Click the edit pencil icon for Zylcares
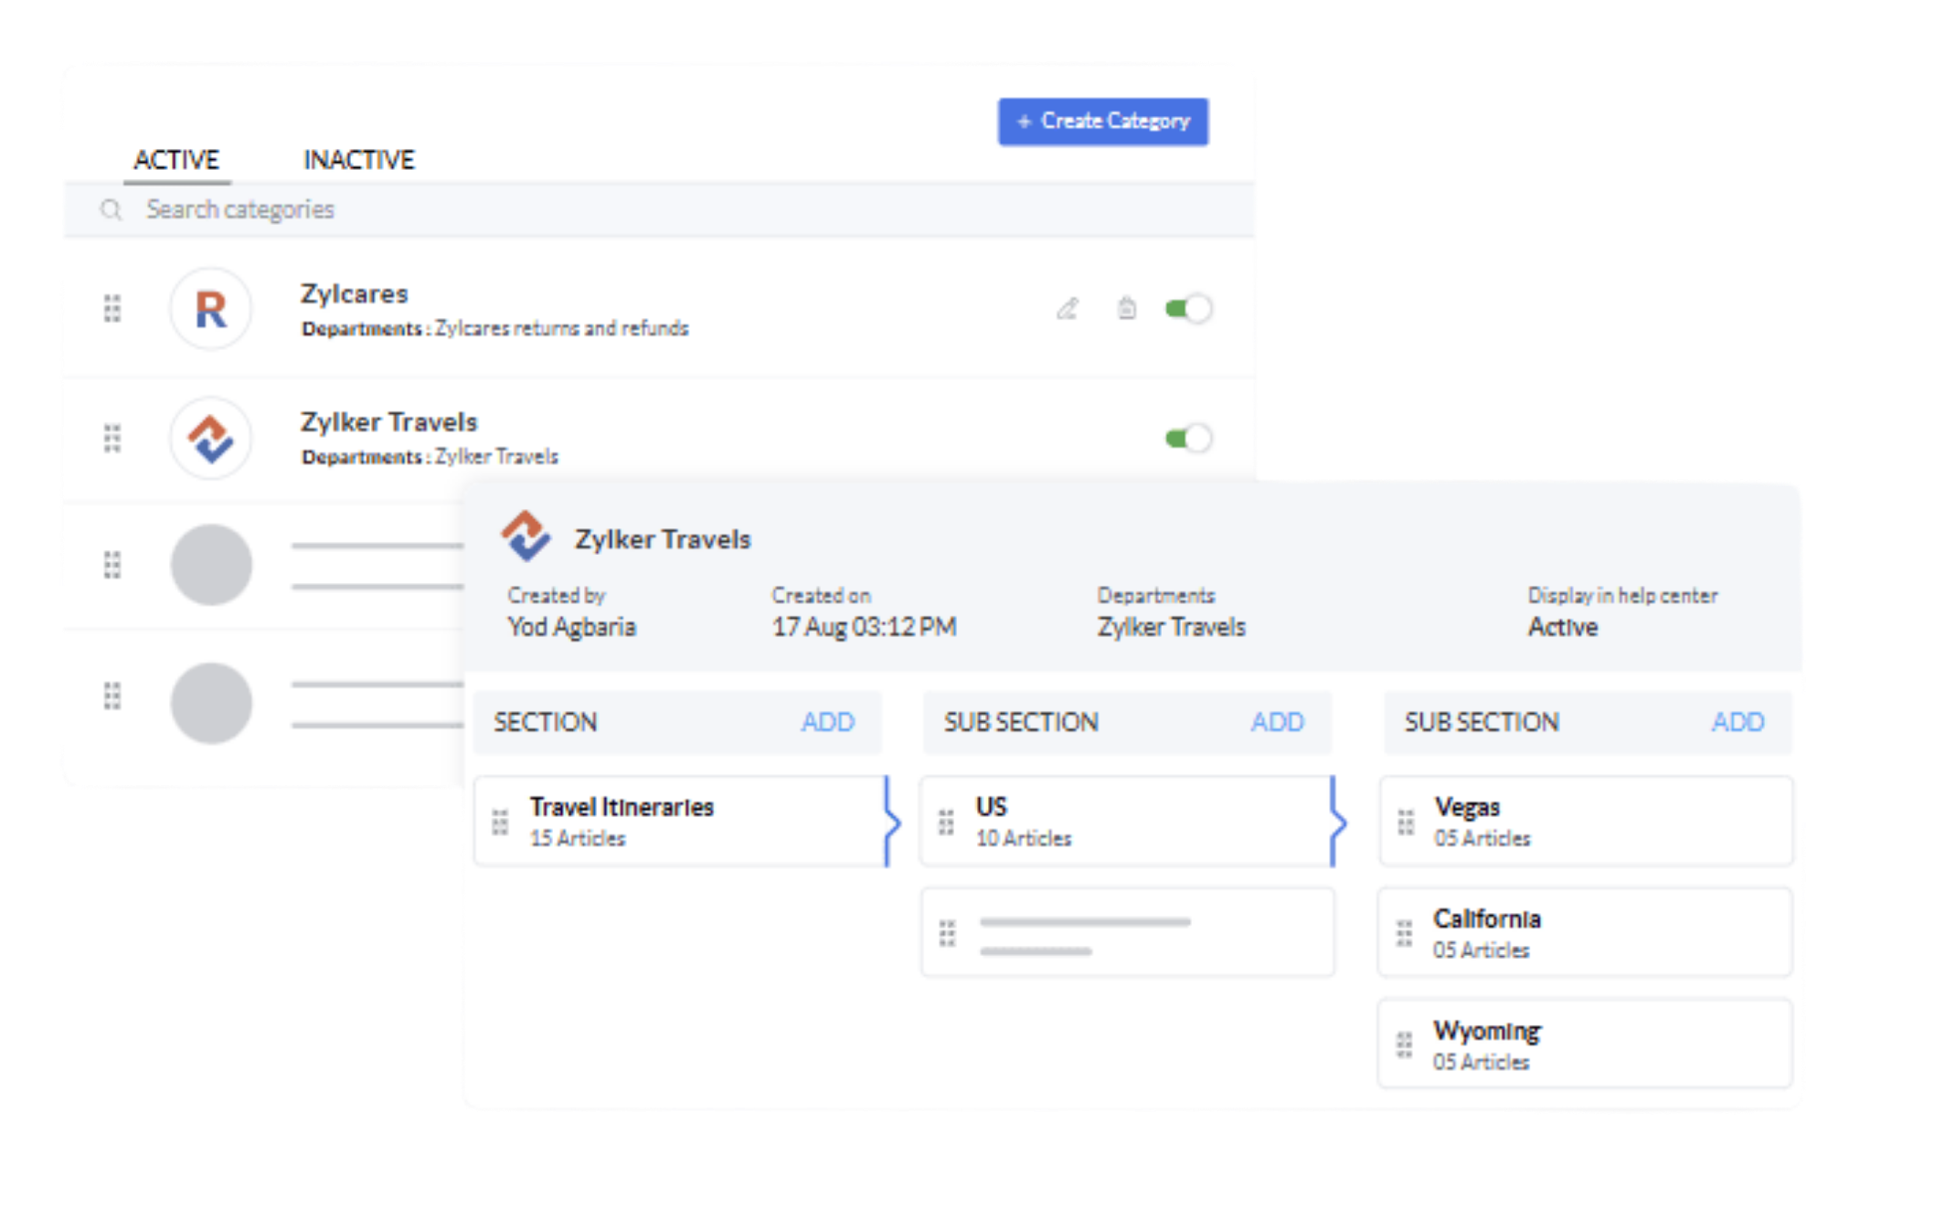Image resolution: width=1945 pixels, height=1231 pixels. [x=1068, y=309]
